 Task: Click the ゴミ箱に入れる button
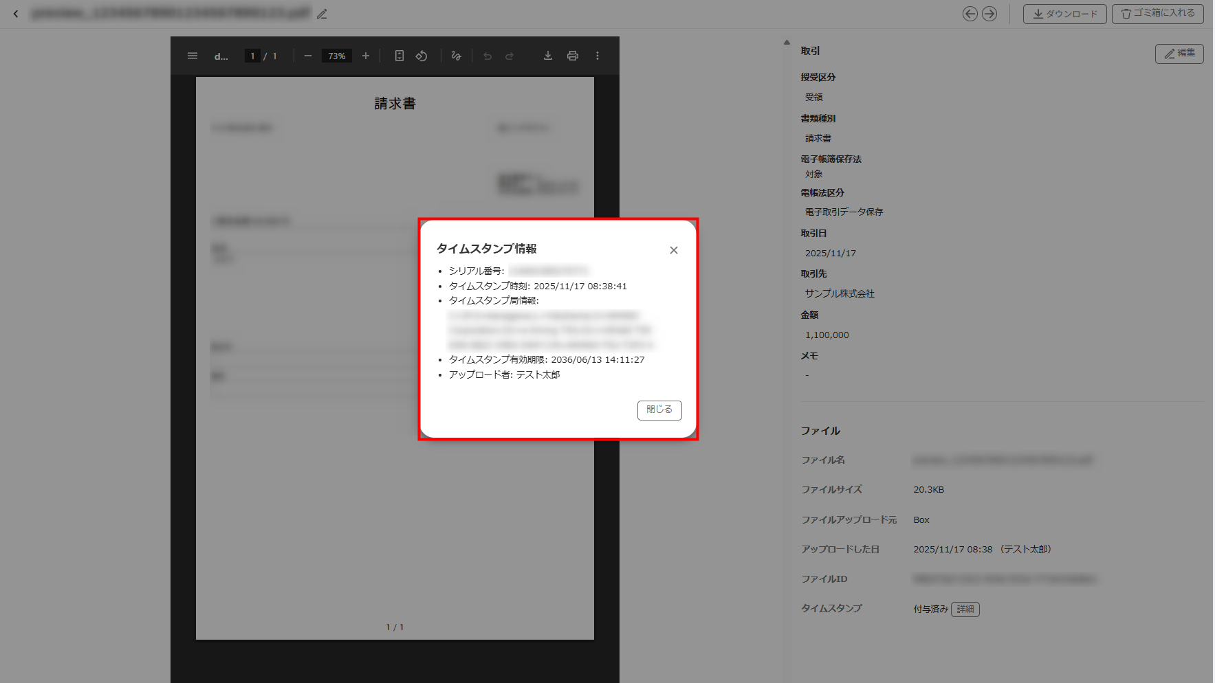1157,14
